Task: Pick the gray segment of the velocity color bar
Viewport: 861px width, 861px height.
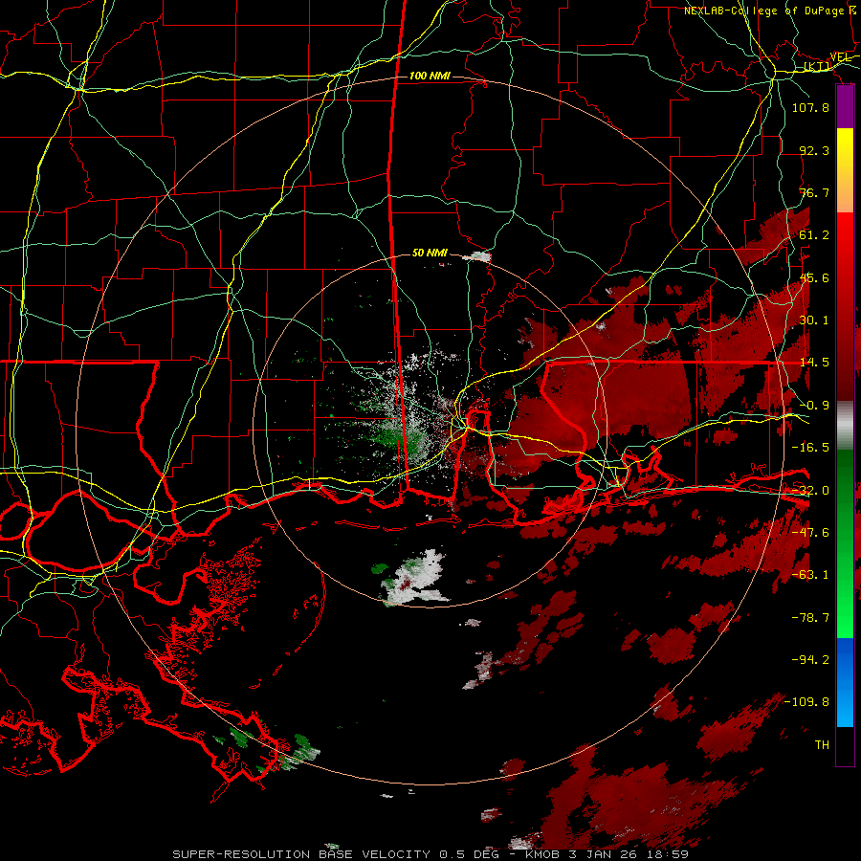Action: 845,426
